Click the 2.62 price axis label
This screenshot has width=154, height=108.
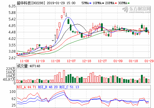coord(12,58)
